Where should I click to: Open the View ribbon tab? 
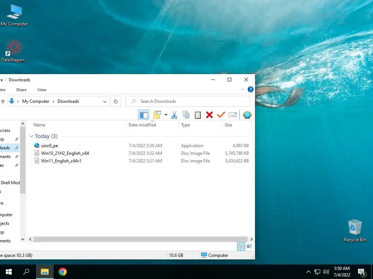pyautogui.click(x=42, y=90)
